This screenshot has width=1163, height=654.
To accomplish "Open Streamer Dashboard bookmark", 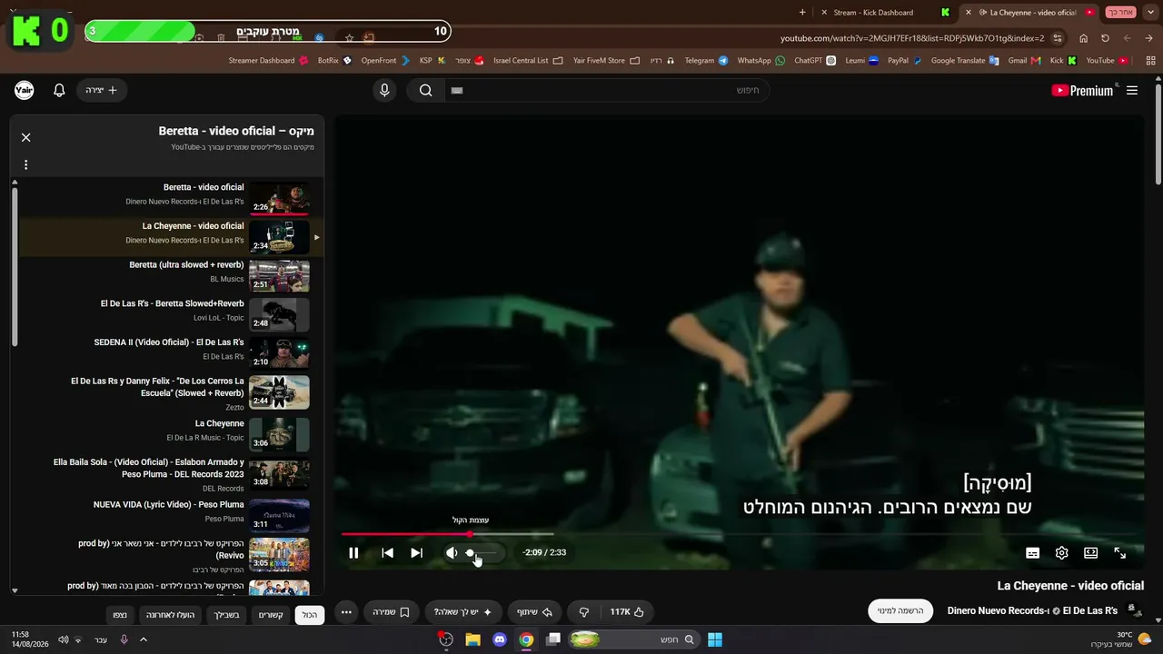I will coord(268,61).
